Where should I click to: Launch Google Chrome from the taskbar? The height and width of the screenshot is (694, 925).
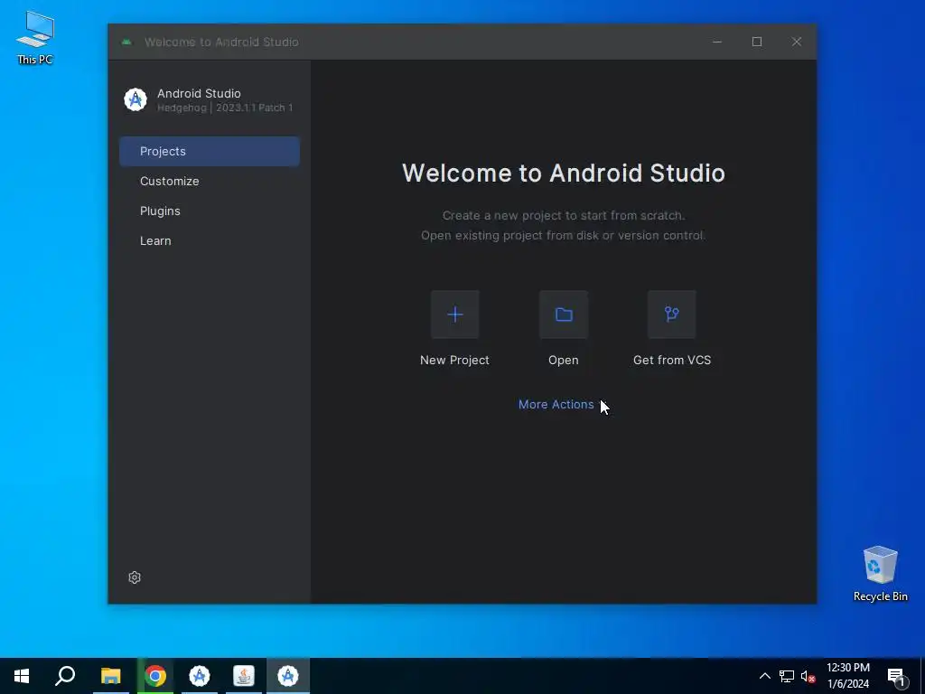click(155, 676)
